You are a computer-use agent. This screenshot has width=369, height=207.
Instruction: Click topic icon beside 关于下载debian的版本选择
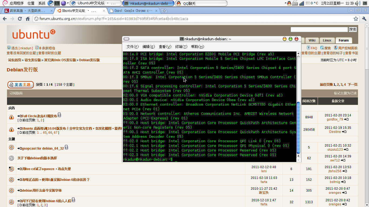(x=11, y=158)
